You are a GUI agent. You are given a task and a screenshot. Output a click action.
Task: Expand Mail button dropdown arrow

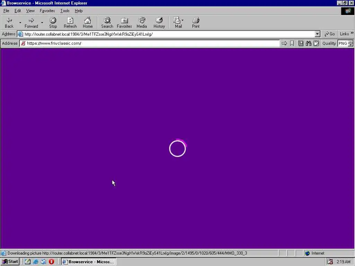click(x=183, y=20)
